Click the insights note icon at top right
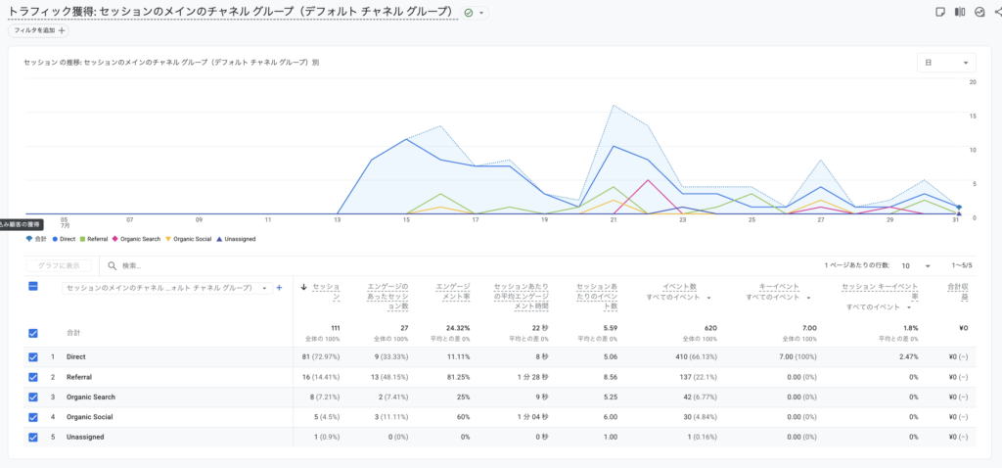This screenshot has height=468, width=1002. click(x=940, y=12)
